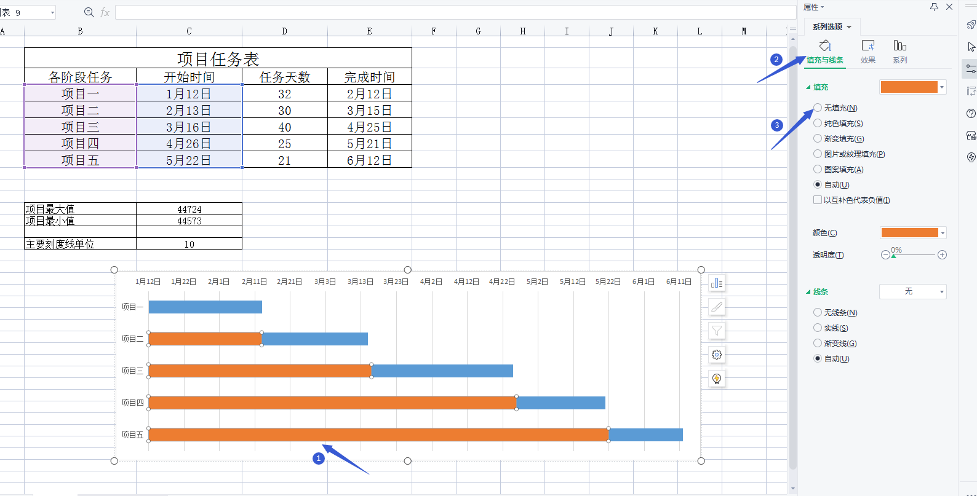Click the chart elements button beside chart
Screen dimensions: 977x496
pyautogui.click(x=717, y=283)
